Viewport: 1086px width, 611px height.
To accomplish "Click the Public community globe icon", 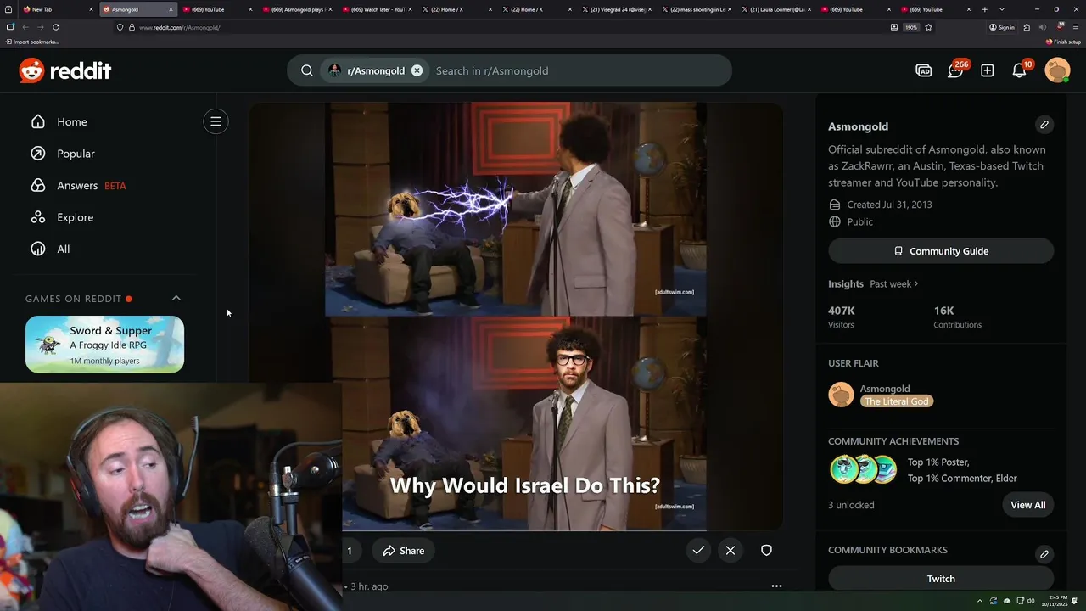I will [835, 221].
